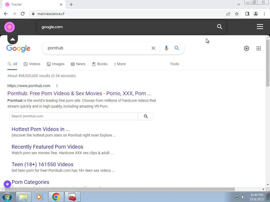The image size is (270, 202).
Task: Open the Chrome three-dot menu
Action: pyautogui.click(x=264, y=14)
